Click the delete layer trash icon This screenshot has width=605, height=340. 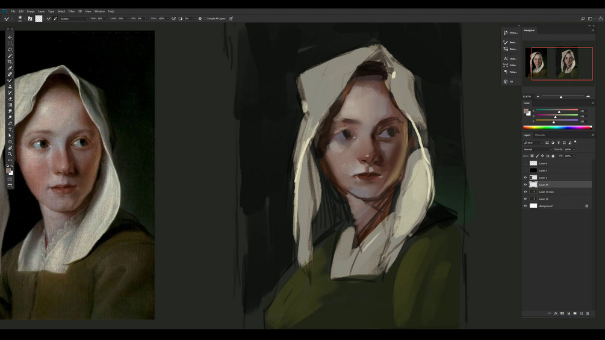[x=588, y=314]
